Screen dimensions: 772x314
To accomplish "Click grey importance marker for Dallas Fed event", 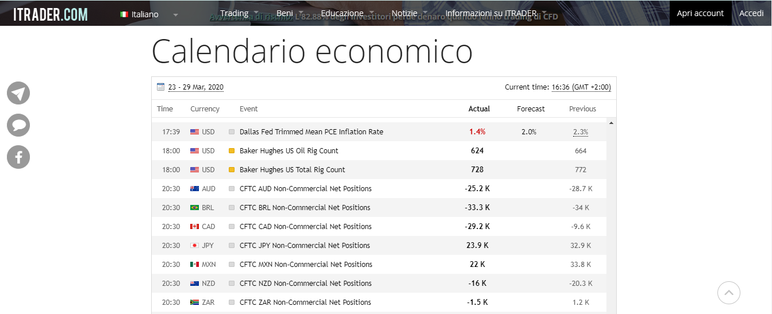I will click(x=232, y=132).
